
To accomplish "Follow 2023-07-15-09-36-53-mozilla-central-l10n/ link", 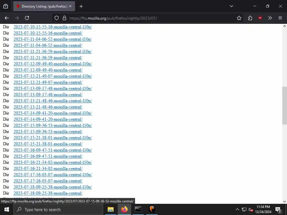I will [53, 125].
